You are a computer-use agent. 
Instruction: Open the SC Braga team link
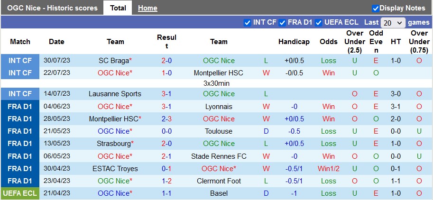(113, 61)
